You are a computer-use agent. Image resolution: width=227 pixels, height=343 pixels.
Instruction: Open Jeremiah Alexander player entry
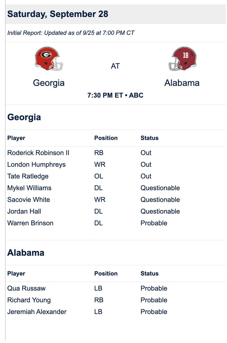pyautogui.click(x=37, y=312)
